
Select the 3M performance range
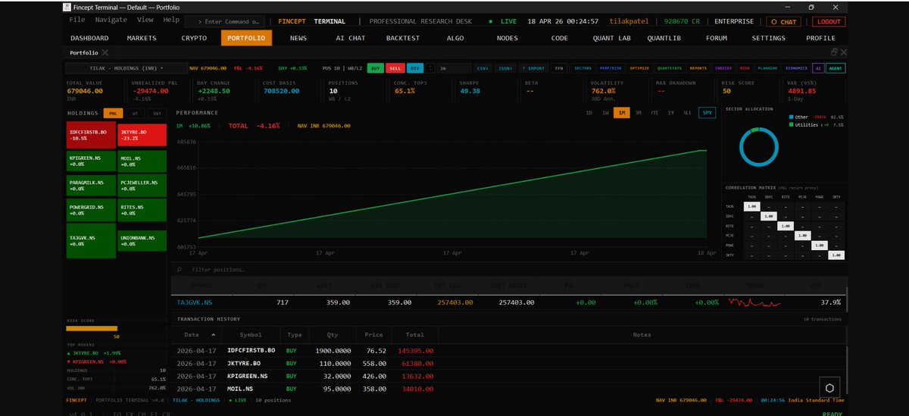[x=638, y=113]
